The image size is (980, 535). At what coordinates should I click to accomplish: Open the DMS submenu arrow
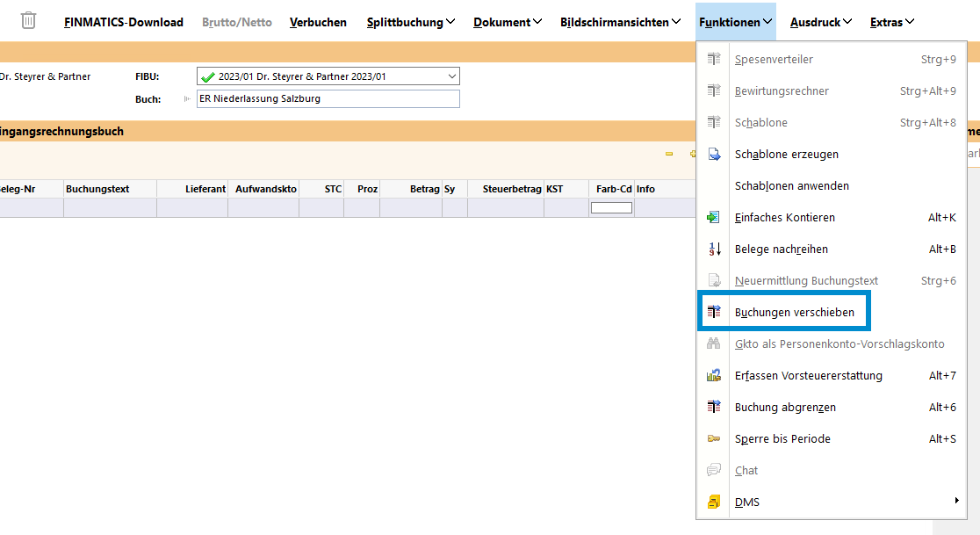click(956, 502)
